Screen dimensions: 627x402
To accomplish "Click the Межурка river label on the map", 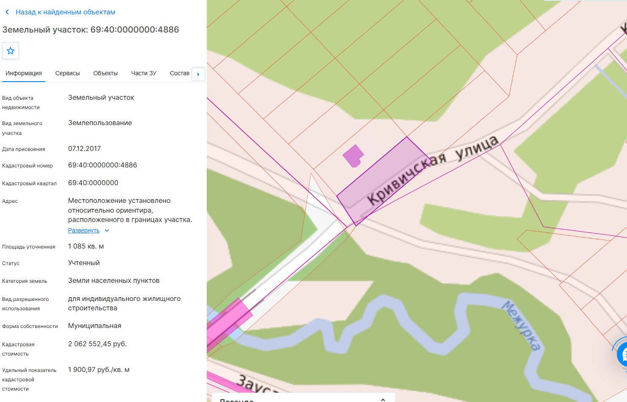I will point(521,325).
